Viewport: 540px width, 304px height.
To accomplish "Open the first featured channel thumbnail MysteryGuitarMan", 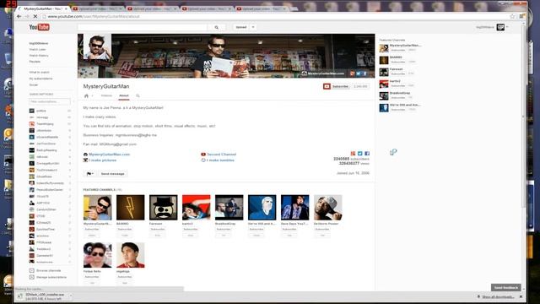I will click(x=98, y=208).
